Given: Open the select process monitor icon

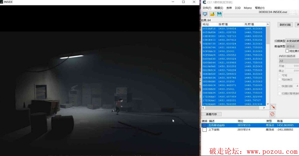Looking at the screenshot, I should pos(205,14).
